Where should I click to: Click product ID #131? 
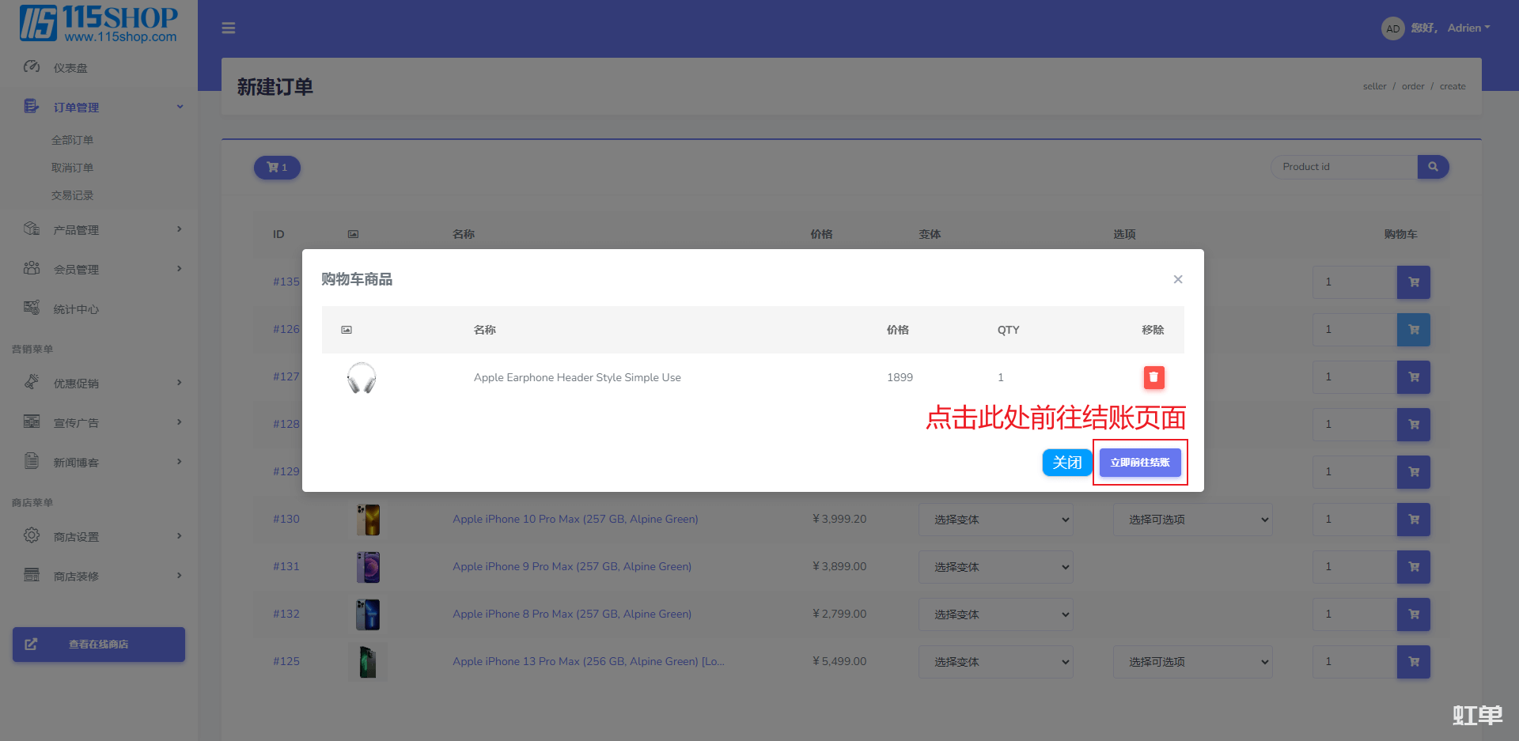point(286,566)
